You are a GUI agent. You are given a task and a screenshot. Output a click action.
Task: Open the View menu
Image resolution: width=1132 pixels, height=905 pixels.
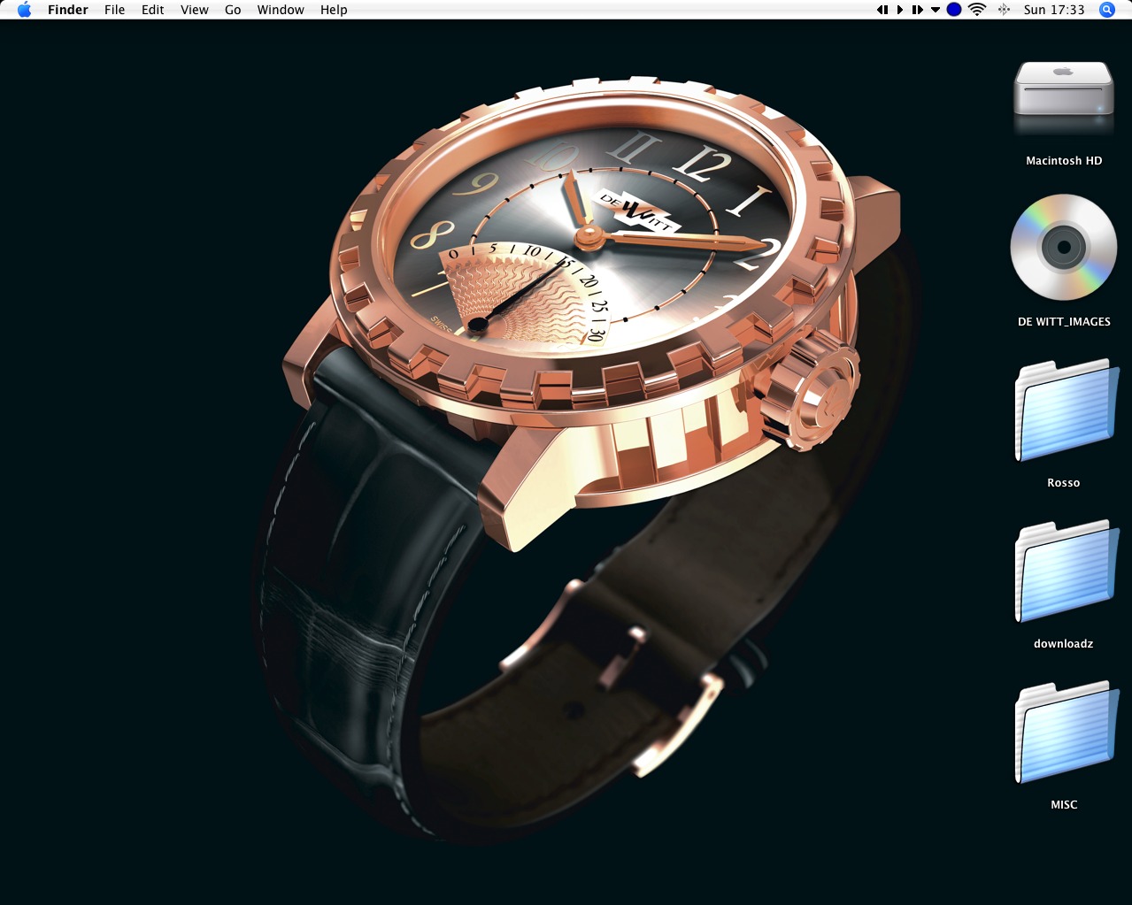pyautogui.click(x=194, y=10)
